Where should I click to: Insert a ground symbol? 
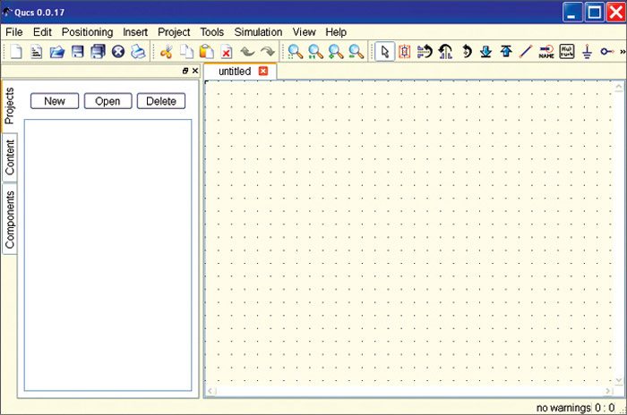click(588, 52)
